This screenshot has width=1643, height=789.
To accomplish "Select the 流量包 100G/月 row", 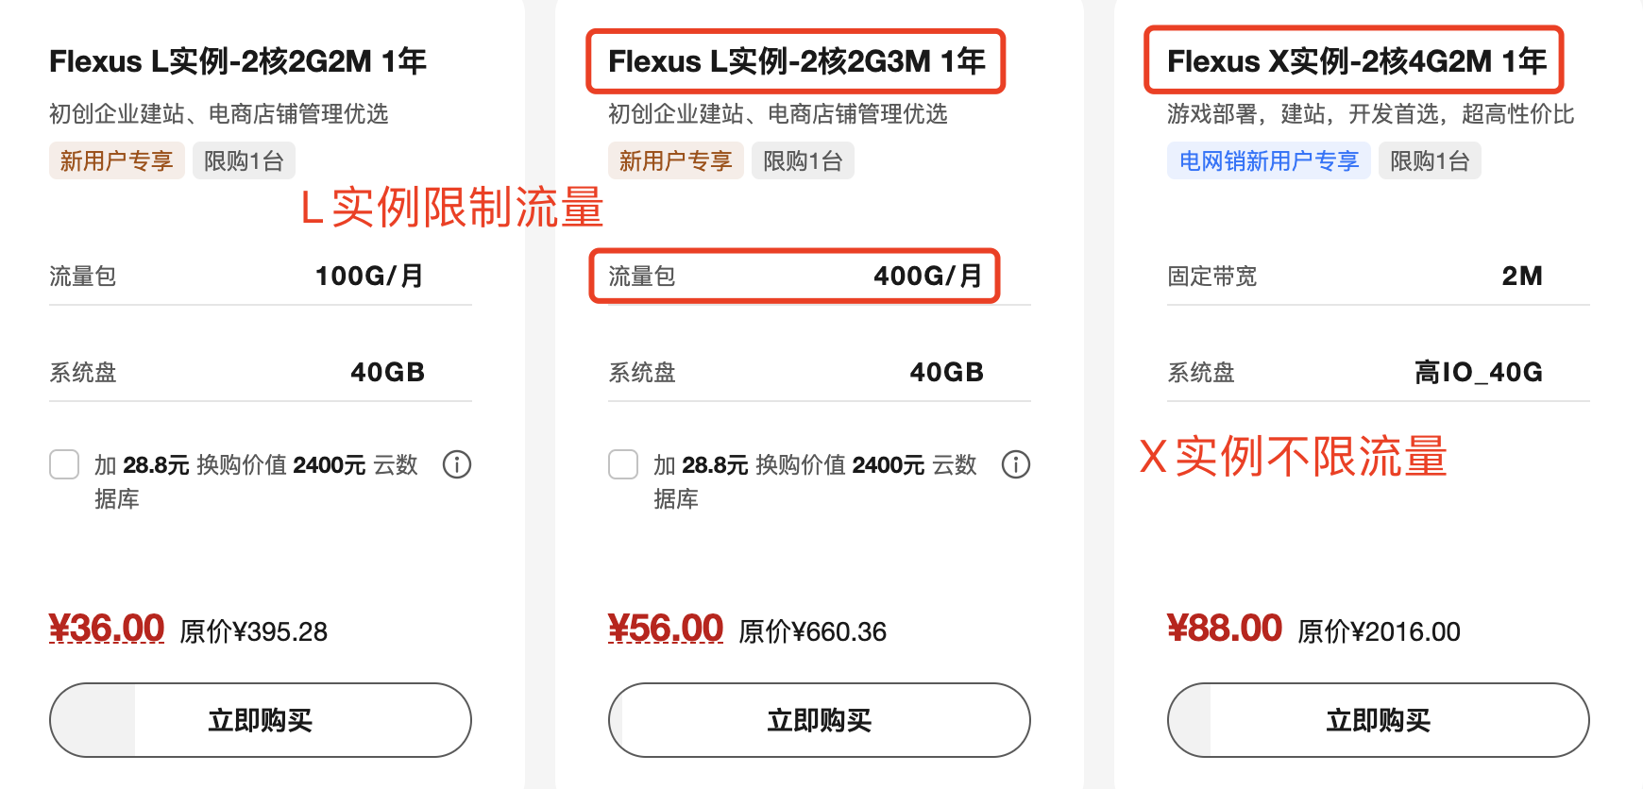I will click(x=260, y=277).
